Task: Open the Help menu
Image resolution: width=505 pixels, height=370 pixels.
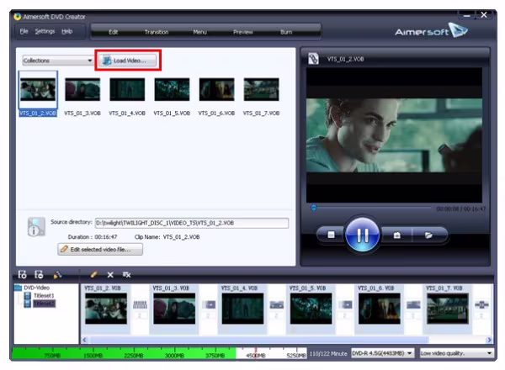Action: pos(67,31)
